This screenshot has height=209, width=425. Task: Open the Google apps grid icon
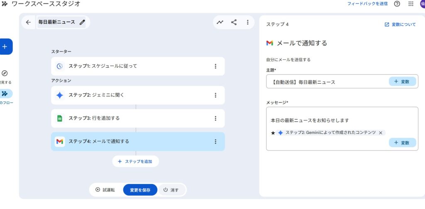[410, 4]
